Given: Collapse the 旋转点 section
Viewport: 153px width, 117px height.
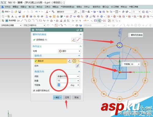Looking at the screenshot, I should [79, 56].
